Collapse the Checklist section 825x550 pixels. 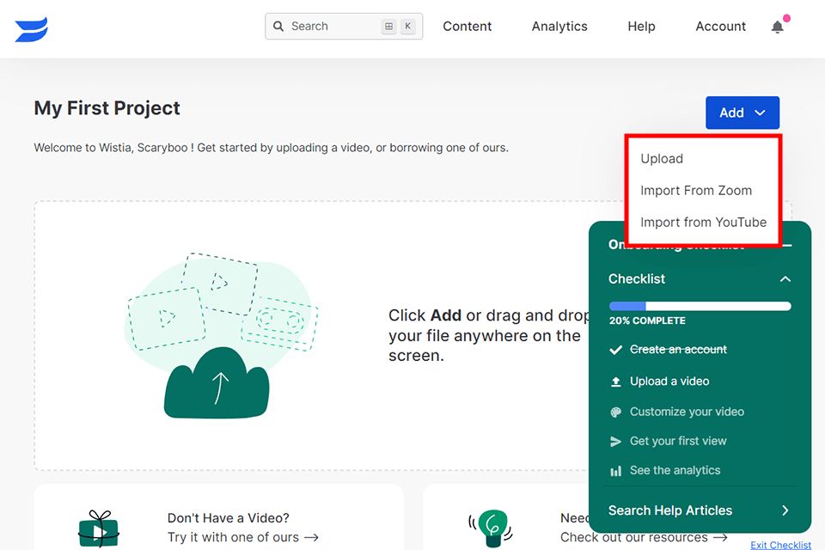coord(785,279)
